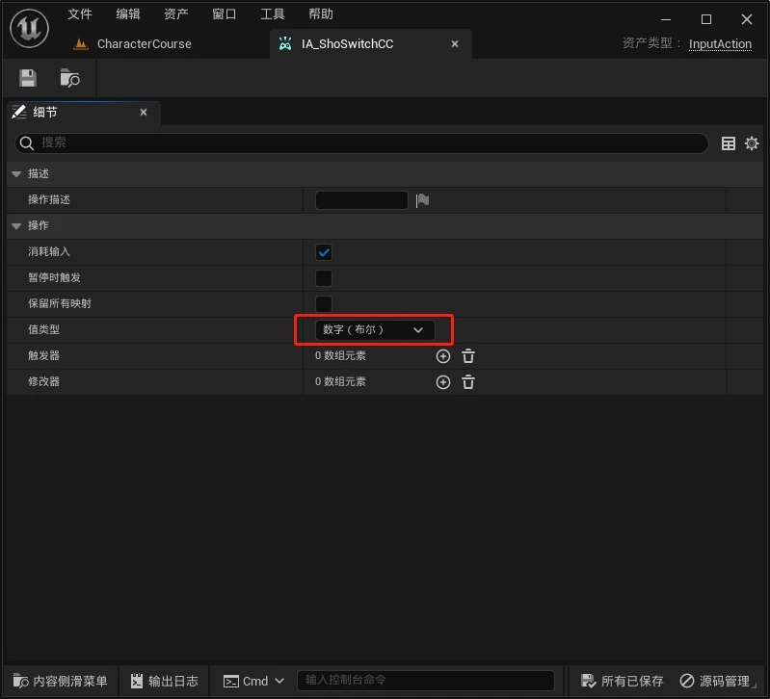
Task: Open the 文件 menu
Action: coord(80,13)
